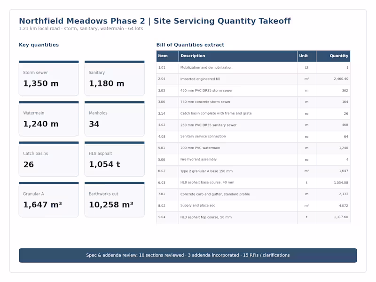This screenshot has height=282, width=376.
Task: Click item number 3.06 in the table
Action: [x=162, y=102]
